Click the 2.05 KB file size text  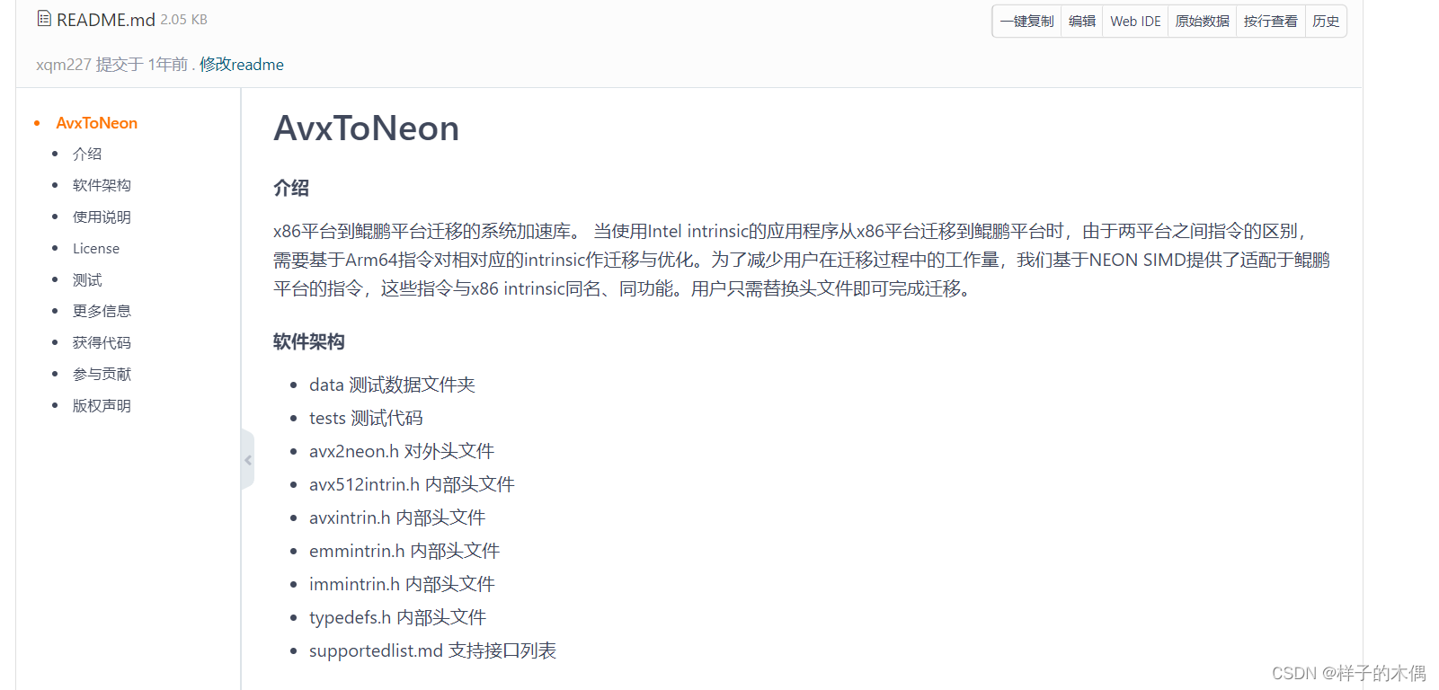pyautogui.click(x=183, y=20)
